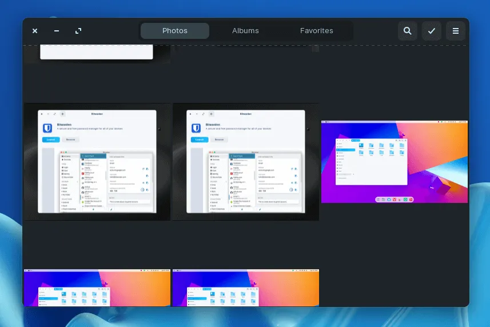The width and height of the screenshot is (490, 327).
Task: Select the Photos tab
Action: (175, 31)
